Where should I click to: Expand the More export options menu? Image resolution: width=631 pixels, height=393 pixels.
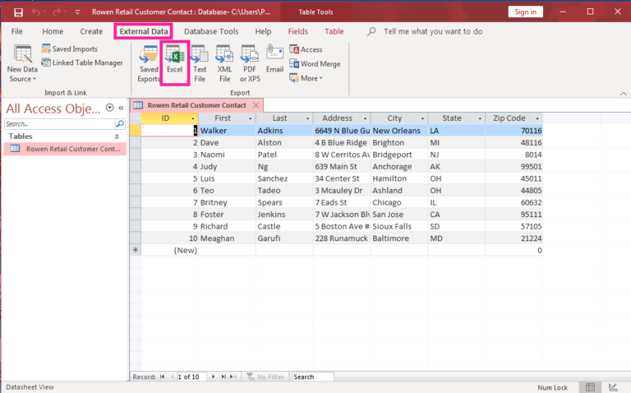(x=311, y=78)
